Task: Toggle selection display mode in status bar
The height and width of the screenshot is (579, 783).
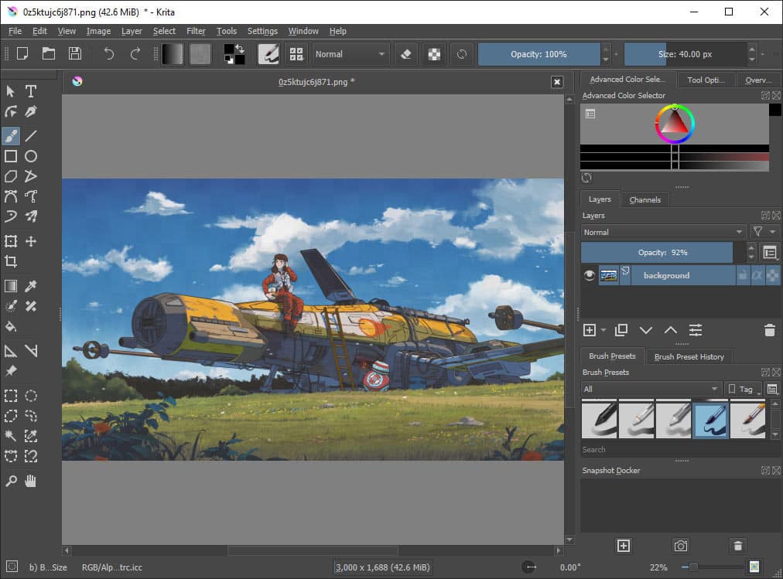Action: point(12,567)
